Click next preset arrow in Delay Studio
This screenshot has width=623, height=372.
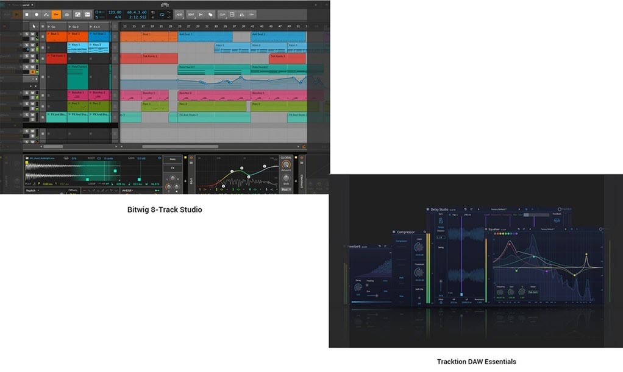click(x=519, y=209)
